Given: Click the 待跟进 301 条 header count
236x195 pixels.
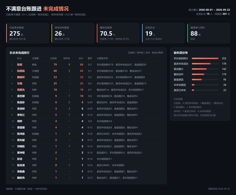Looking at the screenshot, I should click(x=222, y=14).
